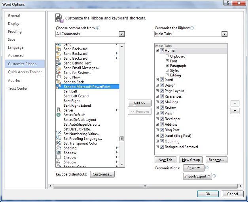This screenshot has height=202, width=248.
Task: Click the commands list scrollbar thumb
Action: (122, 139)
